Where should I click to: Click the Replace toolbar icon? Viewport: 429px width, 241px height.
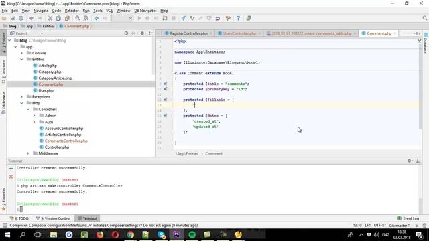pyautogui.click(x=86, y=18)
